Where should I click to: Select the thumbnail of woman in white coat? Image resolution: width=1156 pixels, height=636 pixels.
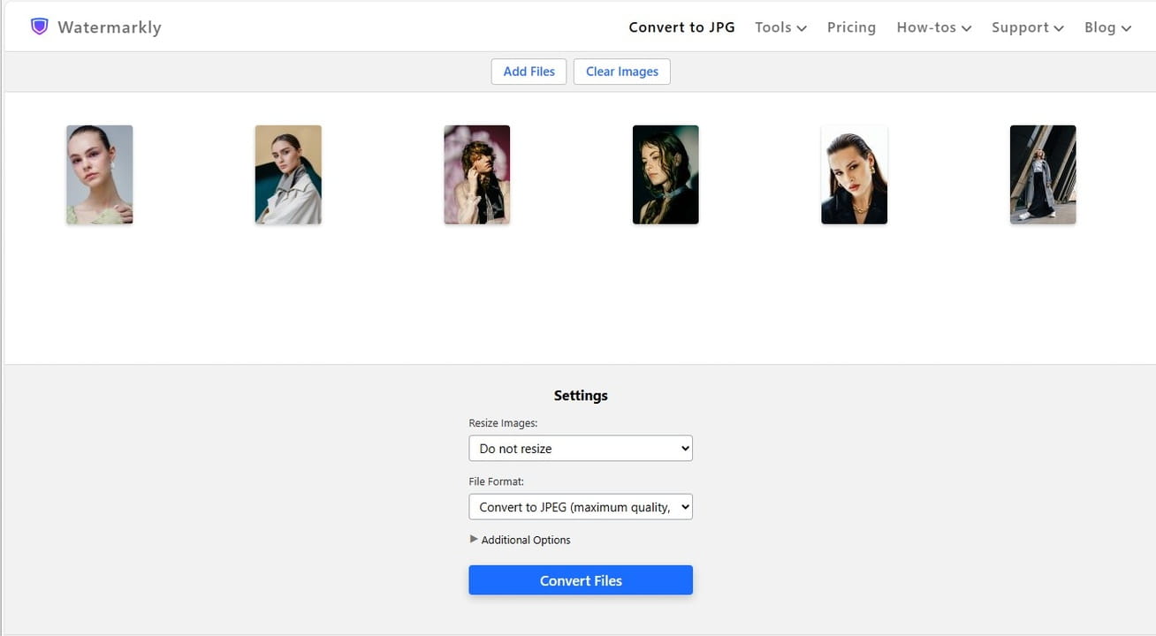click(x=288, y=175)
